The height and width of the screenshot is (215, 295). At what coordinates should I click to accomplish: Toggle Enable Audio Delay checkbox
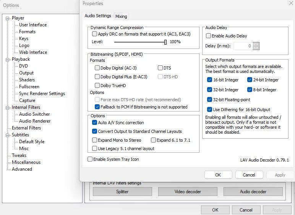[208, 36]
